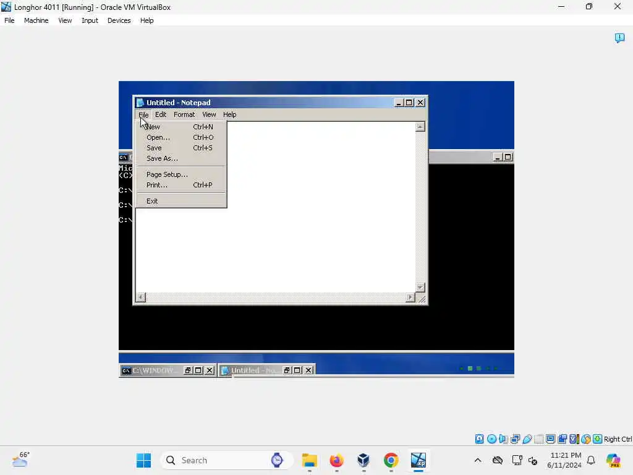633x475 pixels.
Task: Maximize the Notepad window
Action: pos(409,103)
